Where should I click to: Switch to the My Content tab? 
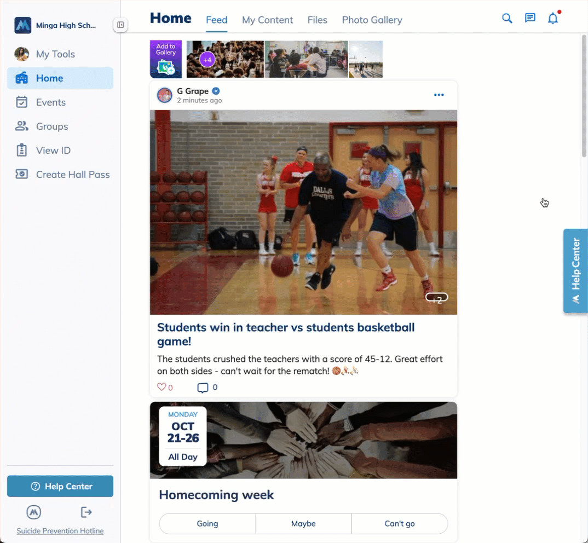point(267,20)
